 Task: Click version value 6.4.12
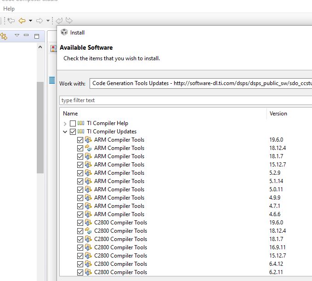coord(276,264)
